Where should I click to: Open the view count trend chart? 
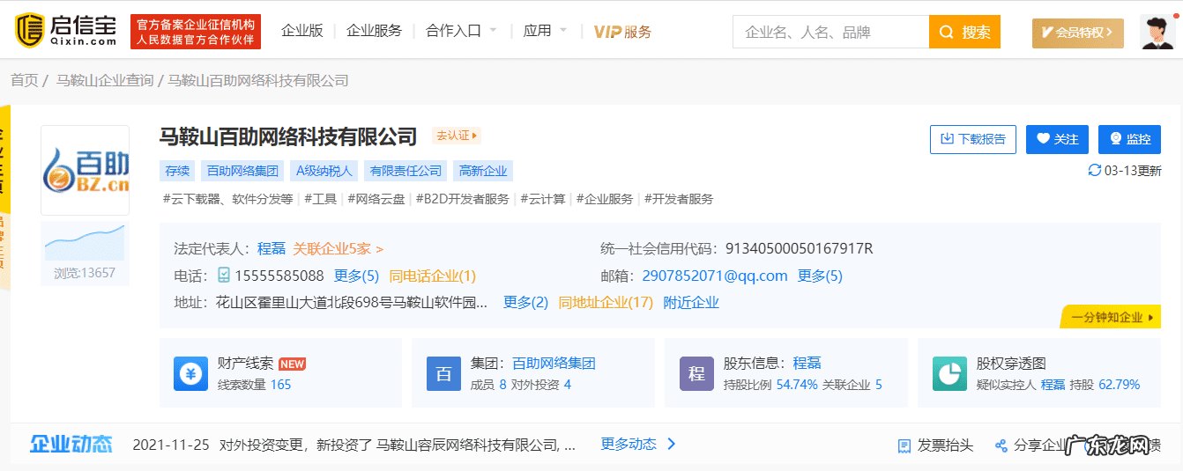[85, 242]
